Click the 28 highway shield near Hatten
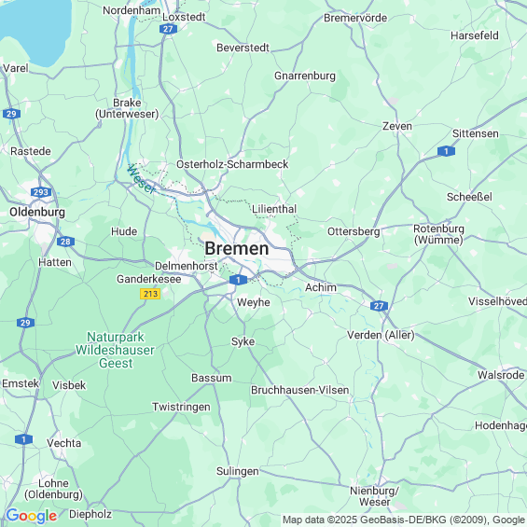 tap(65, 242)
